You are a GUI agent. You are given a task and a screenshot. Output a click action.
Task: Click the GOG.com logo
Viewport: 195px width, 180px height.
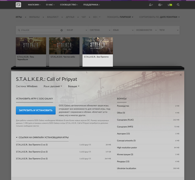point(18,5)
